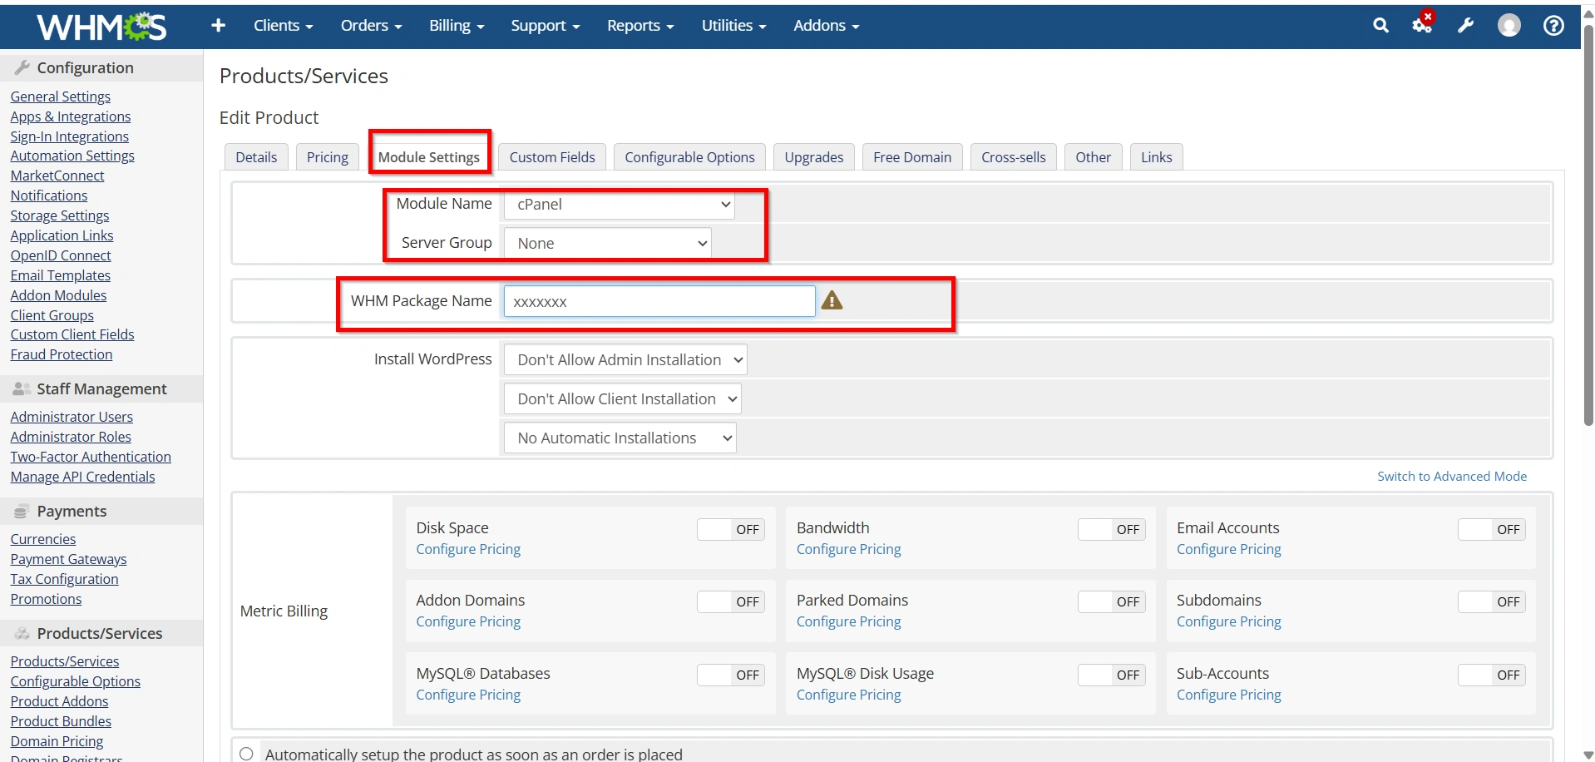Click the Products/Services sidebar heading
This screenshot has height=762, width=1595.
(x=101, y=633)
